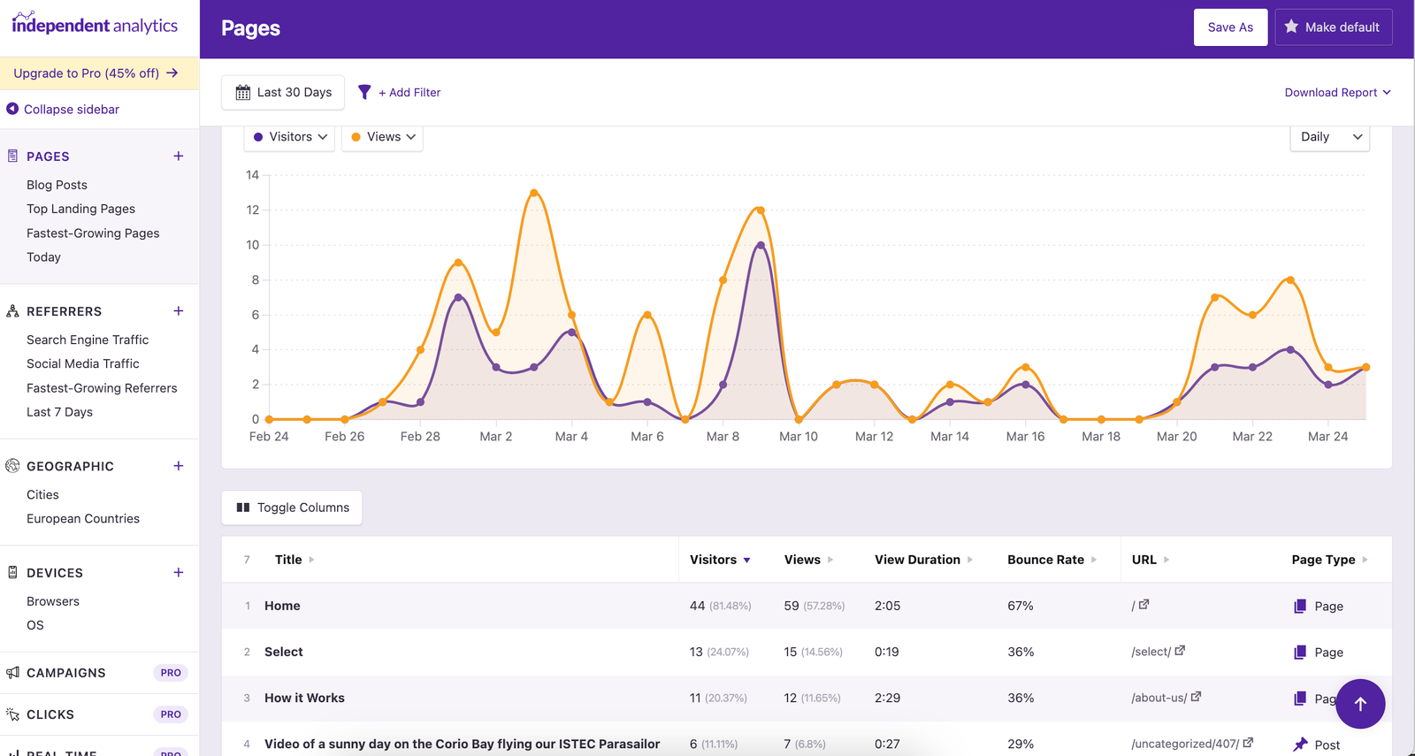This screenshot has height=756, width=1415.
Task: Click the plus icon beside DEVICES
Action: pos(179,573)
